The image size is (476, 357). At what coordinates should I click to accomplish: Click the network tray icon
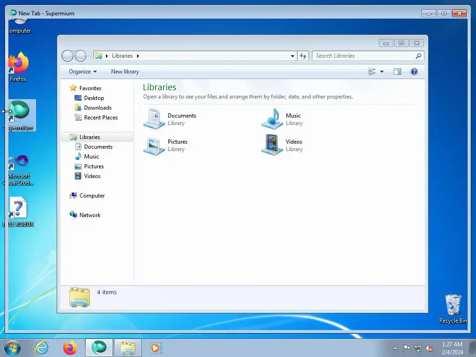coord(418,348)
